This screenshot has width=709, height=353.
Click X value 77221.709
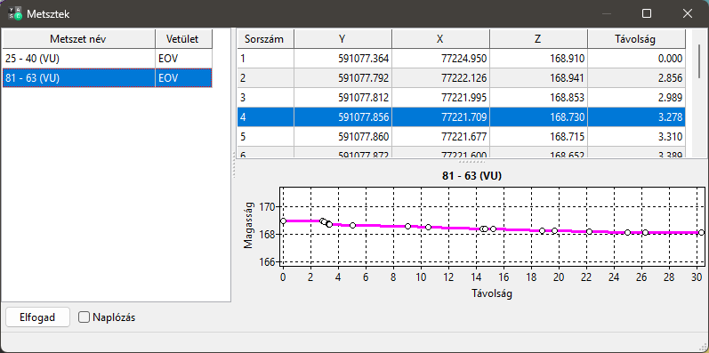pyautogui.click(x=464, y=117)
